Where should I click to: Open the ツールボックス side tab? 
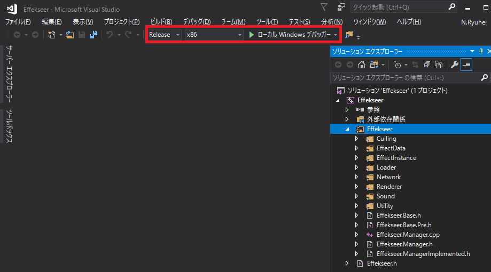tap(10, 126)
